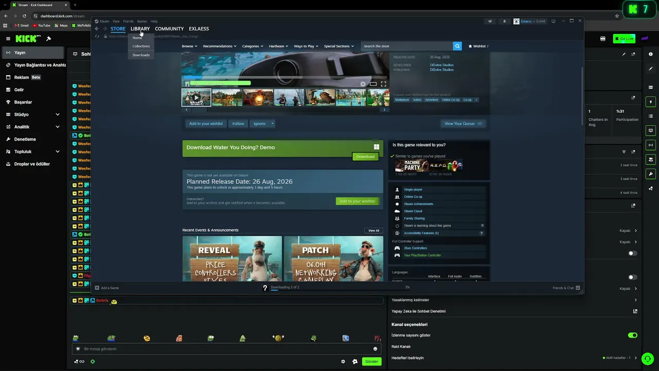Open Steam announcements megaphone icon
Screen dimensions: 659x371
coord(490,21)
